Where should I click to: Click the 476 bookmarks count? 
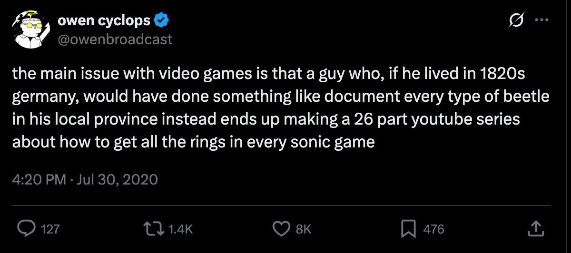(x=433, y=229)
